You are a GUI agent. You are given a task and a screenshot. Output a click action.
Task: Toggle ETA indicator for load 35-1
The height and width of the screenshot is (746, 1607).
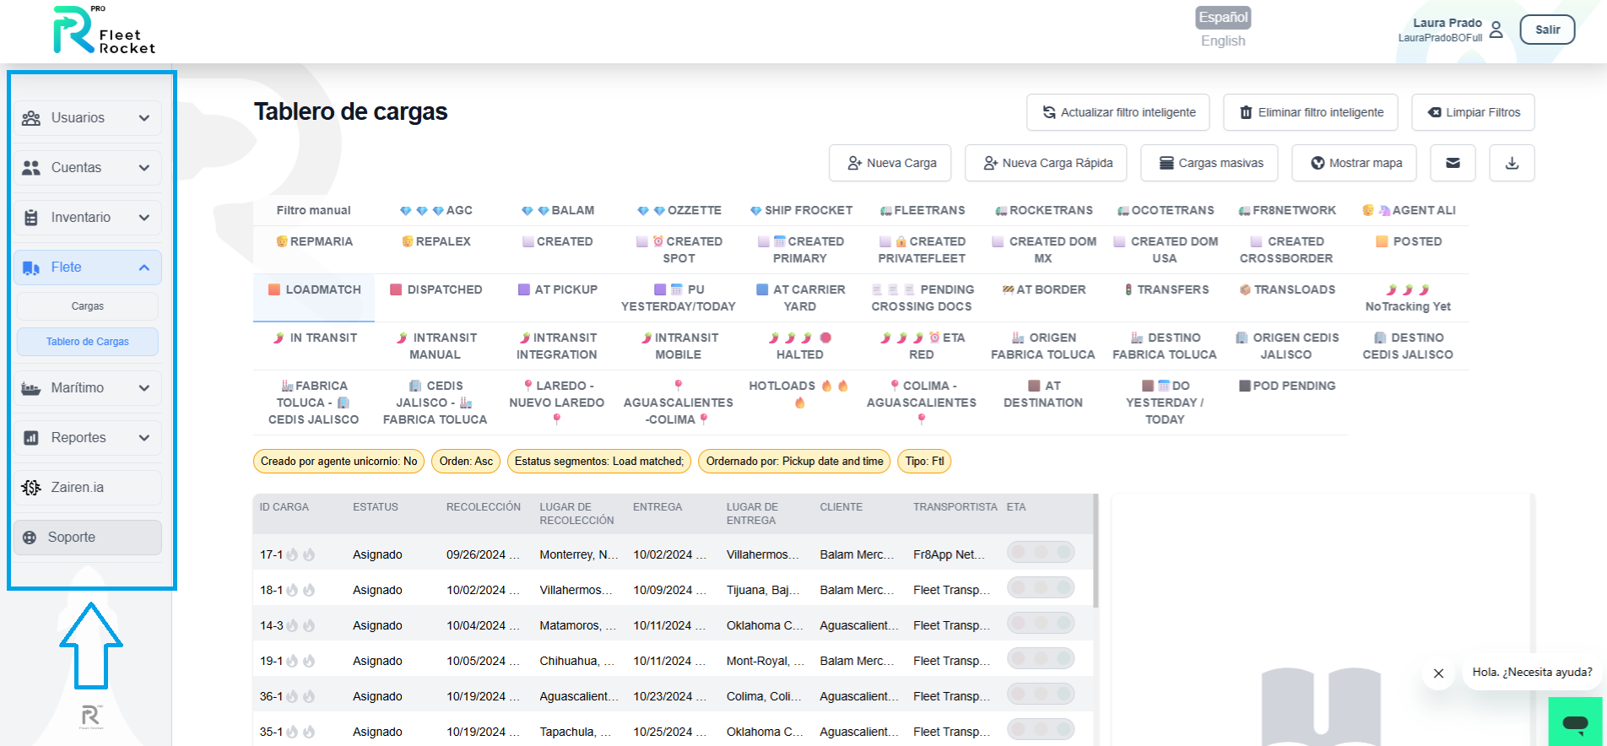1041,729
